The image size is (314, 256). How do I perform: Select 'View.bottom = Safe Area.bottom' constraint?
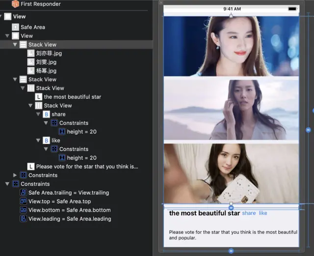point(70,210)
